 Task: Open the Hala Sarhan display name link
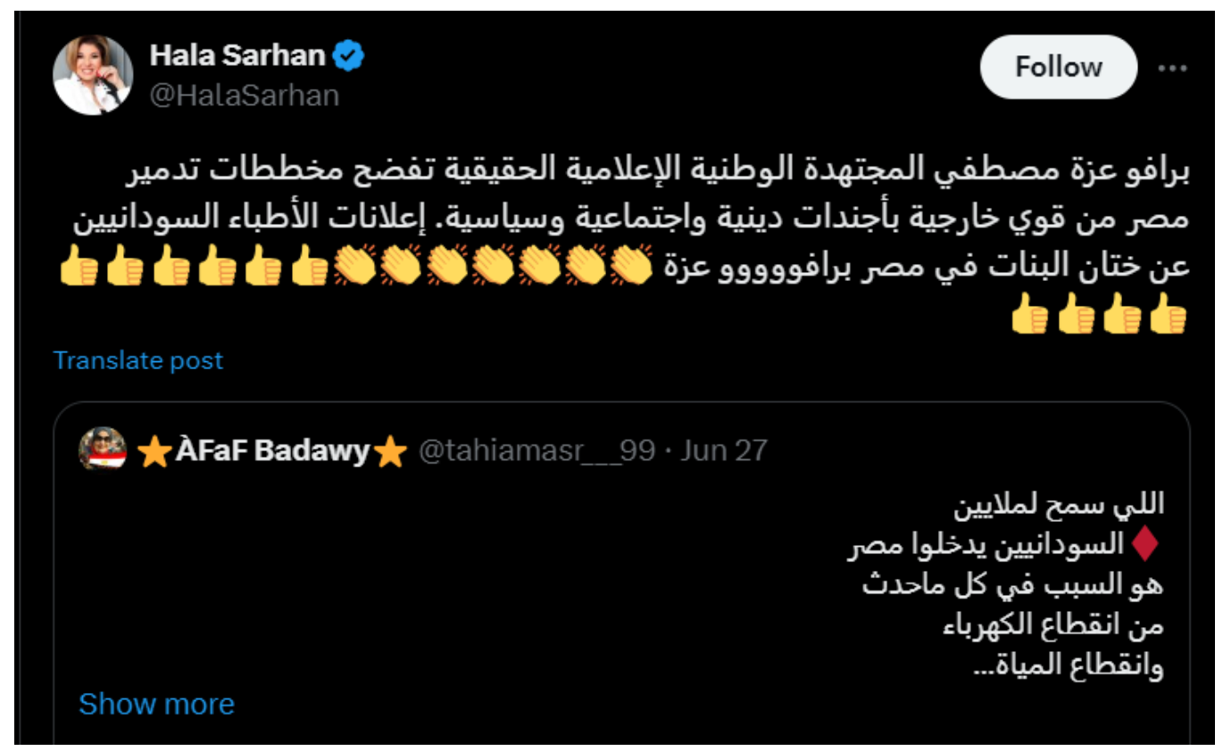coord(237,56)
